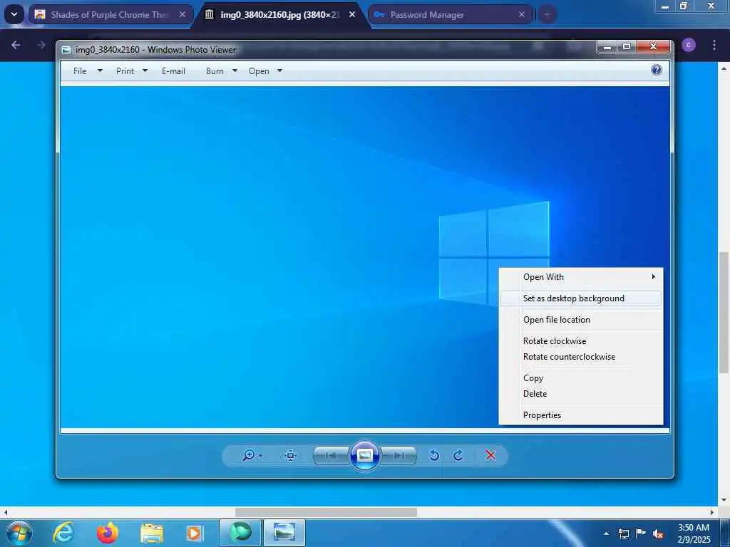The height and width of the screenshot is (547, 730).
Task: Open Chrome three-dot menu
Action: click(714, 45)
